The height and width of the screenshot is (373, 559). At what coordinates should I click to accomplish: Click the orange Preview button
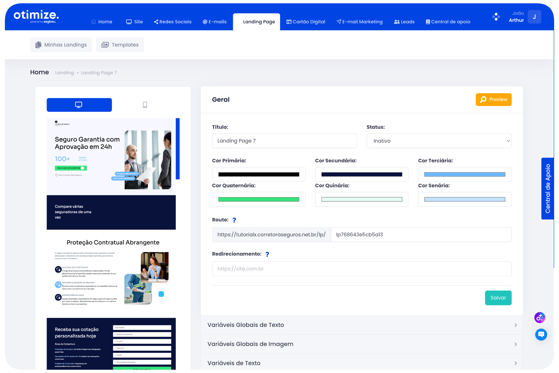tap(493, 100)
